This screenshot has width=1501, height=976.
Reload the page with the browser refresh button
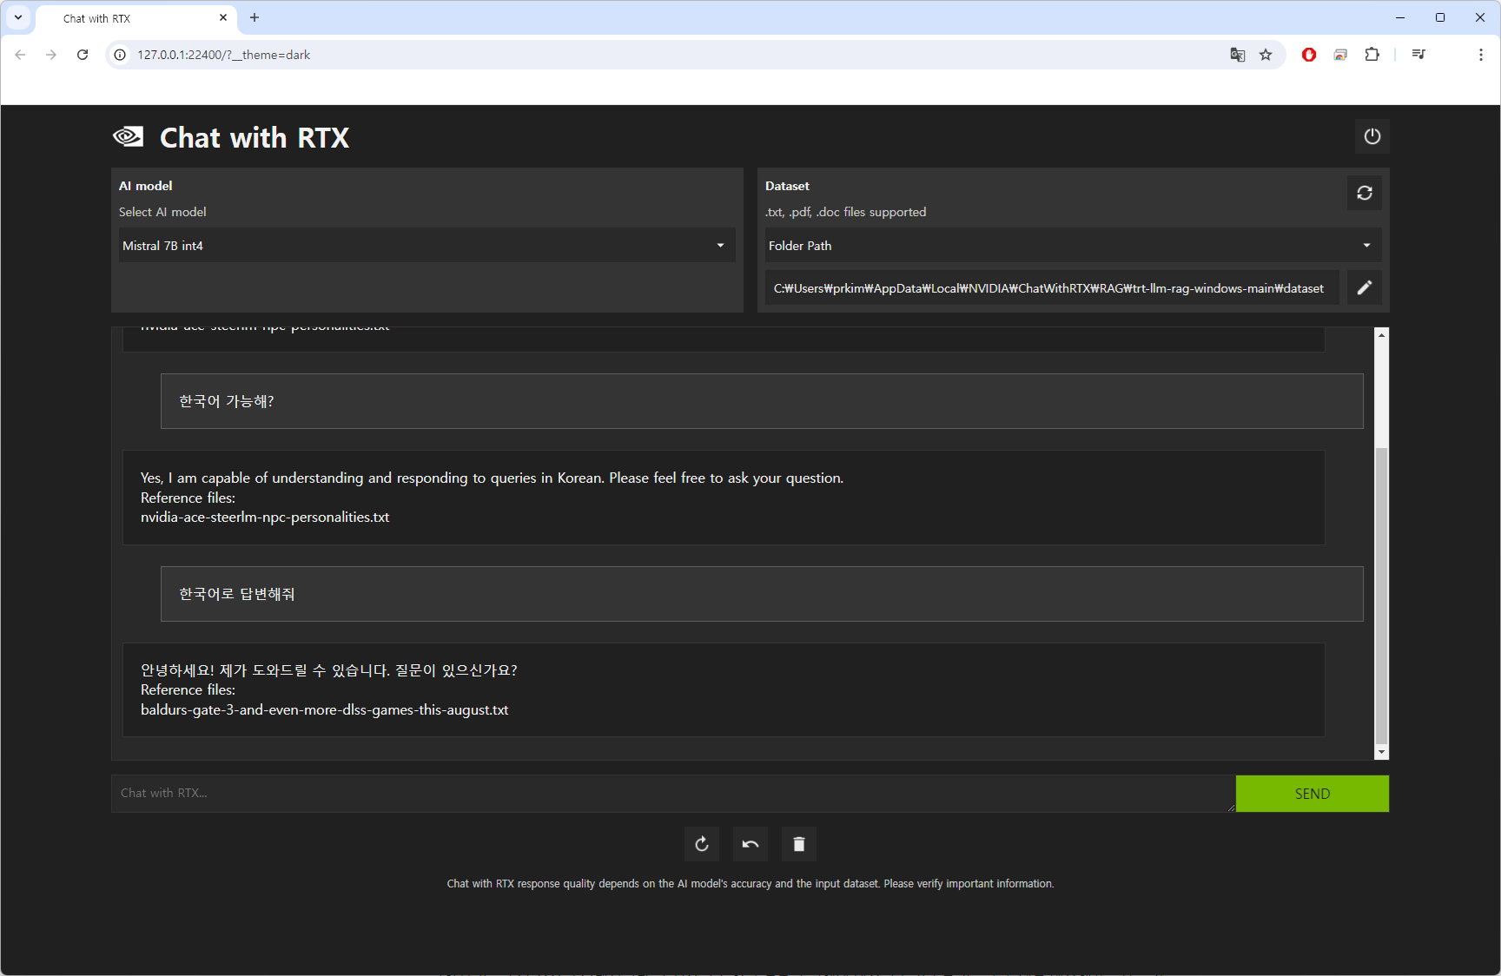83,55
